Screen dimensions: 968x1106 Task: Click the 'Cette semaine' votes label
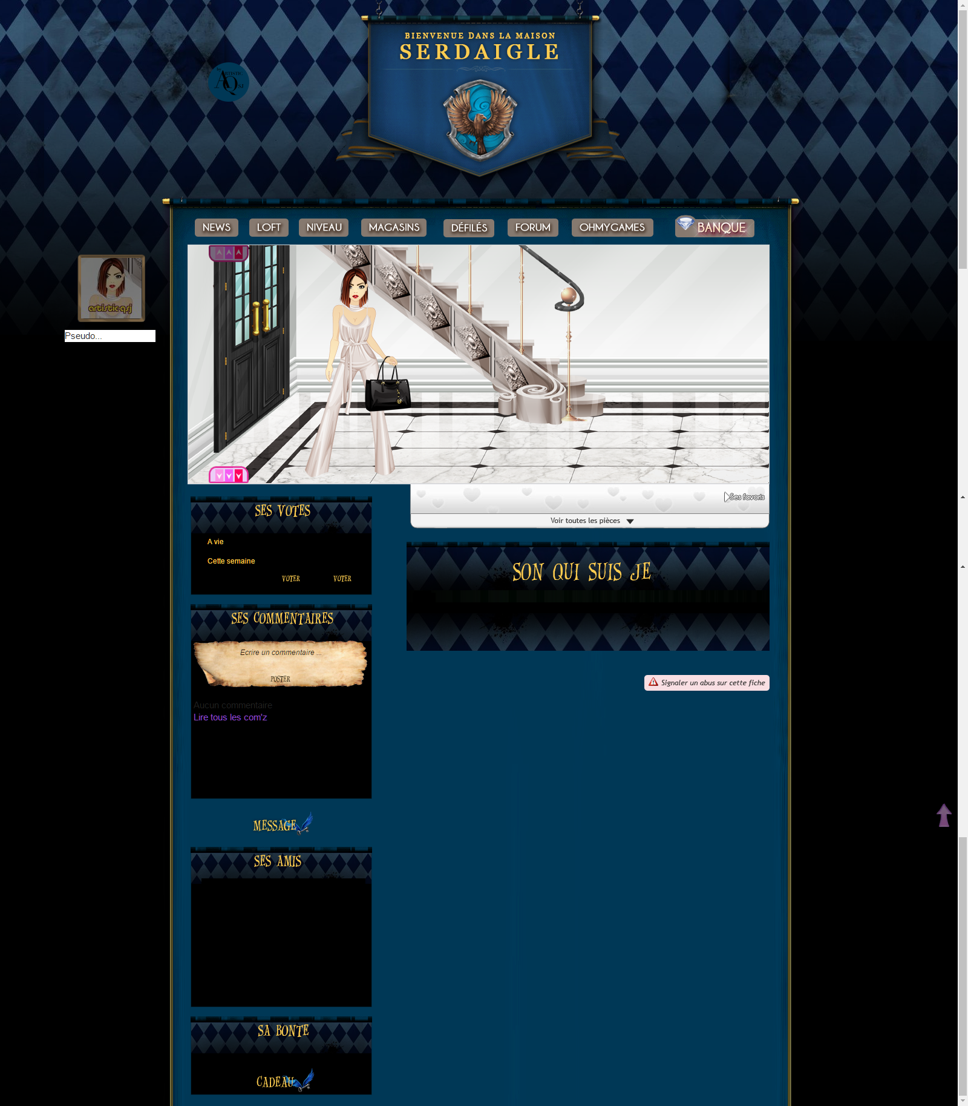click(x=231, y=561)
